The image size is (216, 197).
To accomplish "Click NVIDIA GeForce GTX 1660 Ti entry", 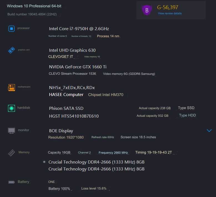I will [78, 67].
